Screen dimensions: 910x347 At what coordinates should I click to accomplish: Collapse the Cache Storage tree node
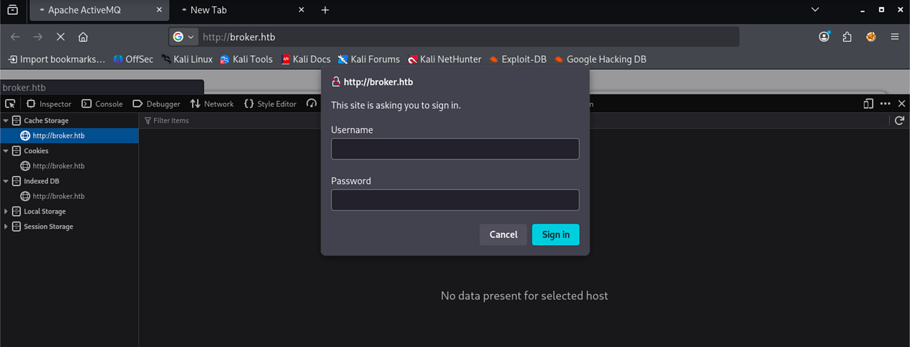[6, 121]
